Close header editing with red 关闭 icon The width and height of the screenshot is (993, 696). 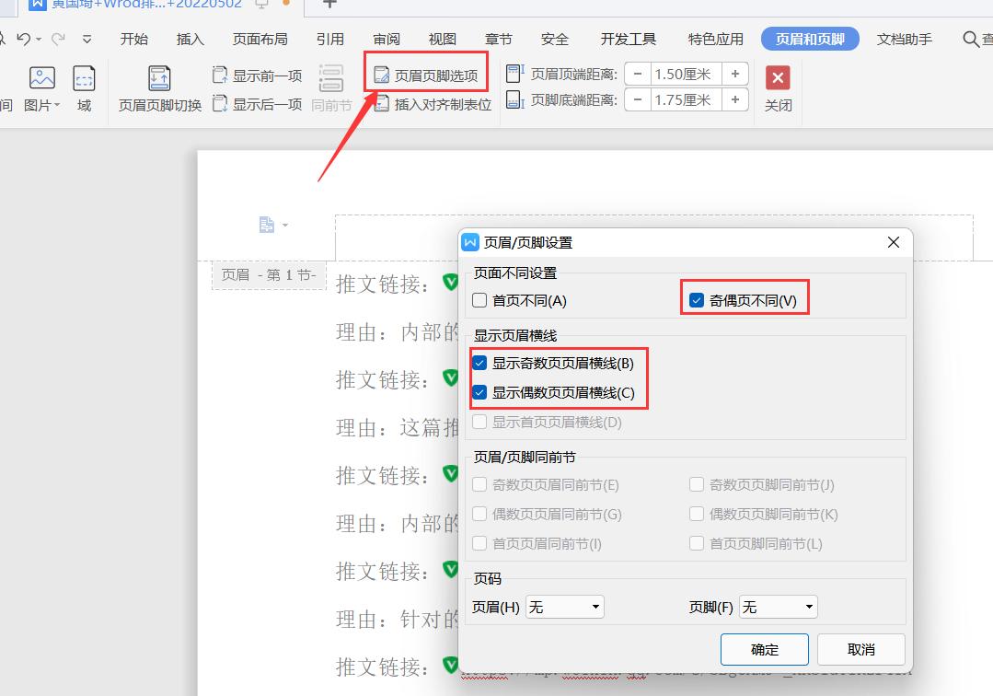tap(778, 78)
